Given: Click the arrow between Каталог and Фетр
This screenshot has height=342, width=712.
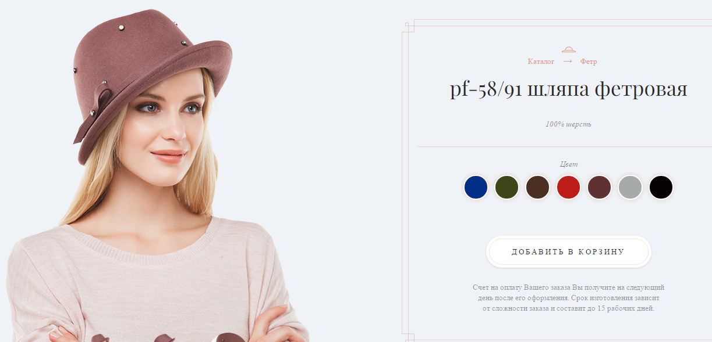Looking at the screenshot, I should [x=568, y=62].
